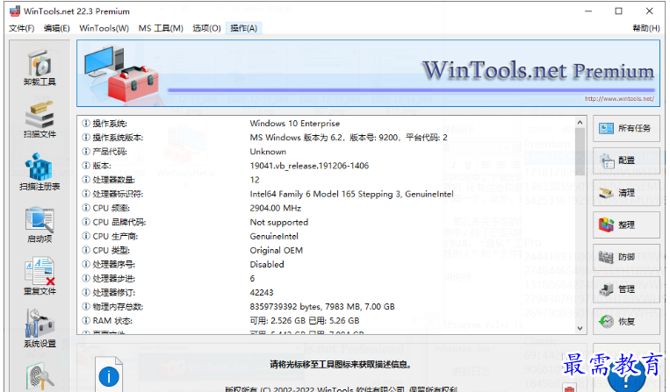Open the 文件(F) menu
The height and width of the screenshot is (392, 670).
[x=21, y=28]
